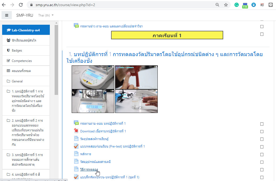The height and width of the screenshot is (181, 276).
Task: Tick completion box for หลักการ
Action: [x=262, y=154]
